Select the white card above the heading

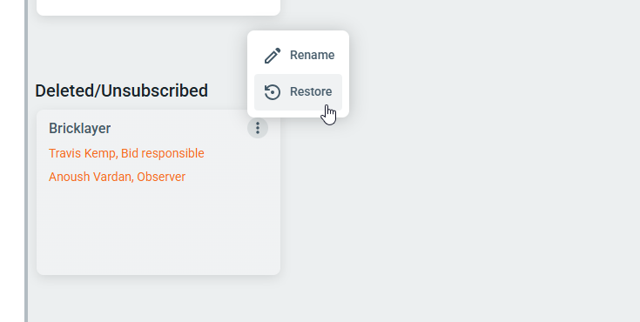click(x=158, y=7)
